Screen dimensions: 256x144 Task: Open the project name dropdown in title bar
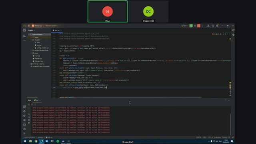38,26
